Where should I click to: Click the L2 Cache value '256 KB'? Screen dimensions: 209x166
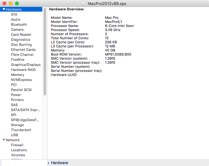coord(111,42)
